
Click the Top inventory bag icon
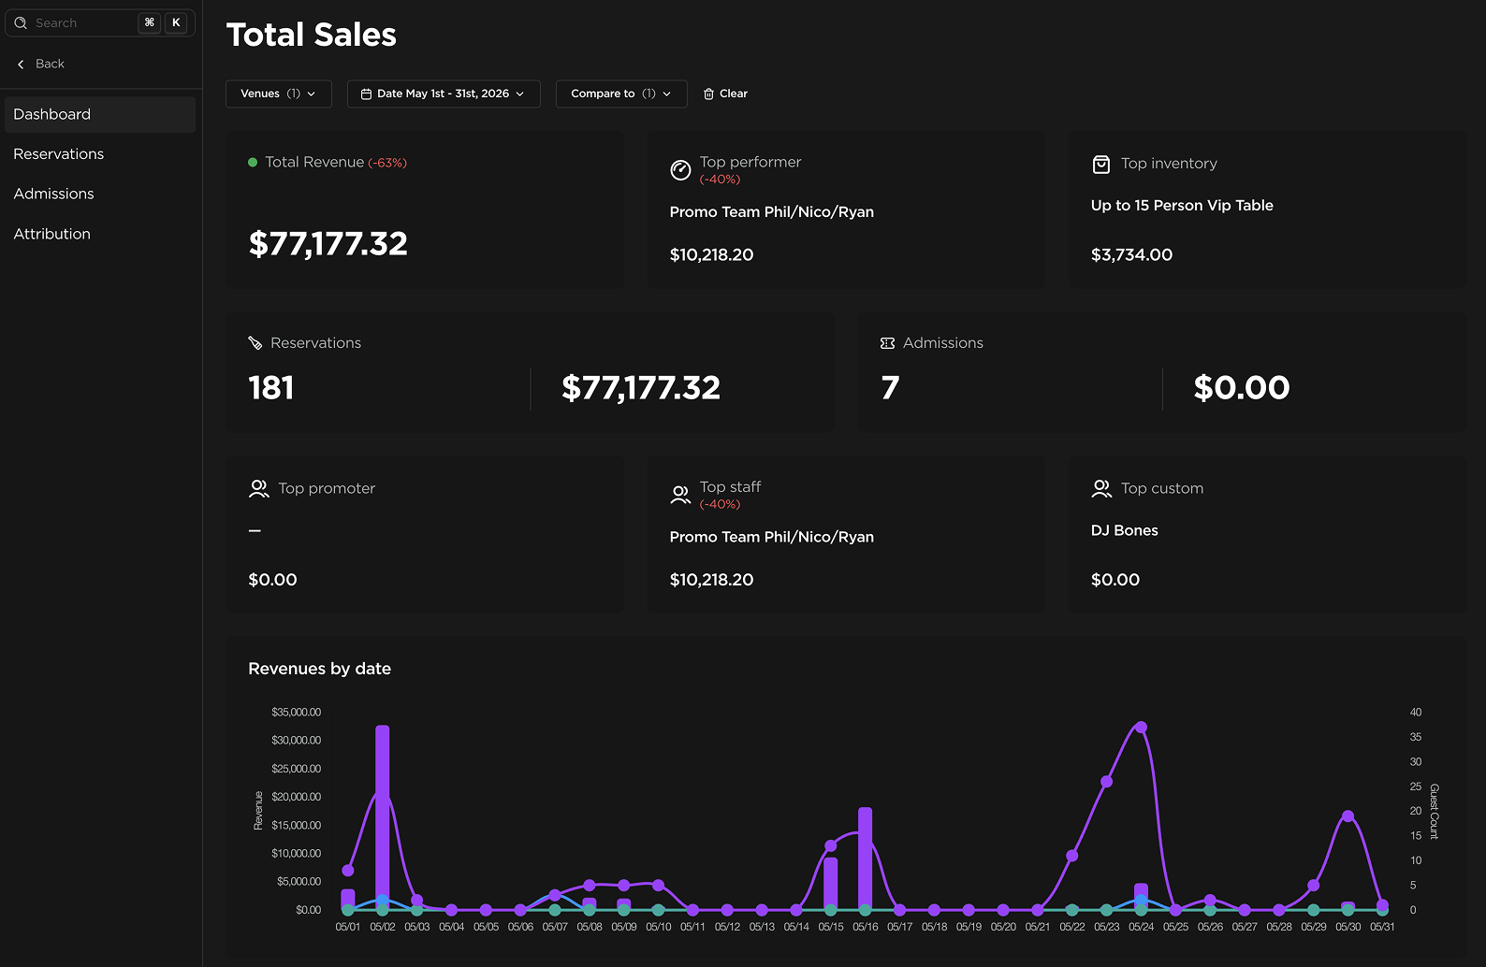(1101, 165)
